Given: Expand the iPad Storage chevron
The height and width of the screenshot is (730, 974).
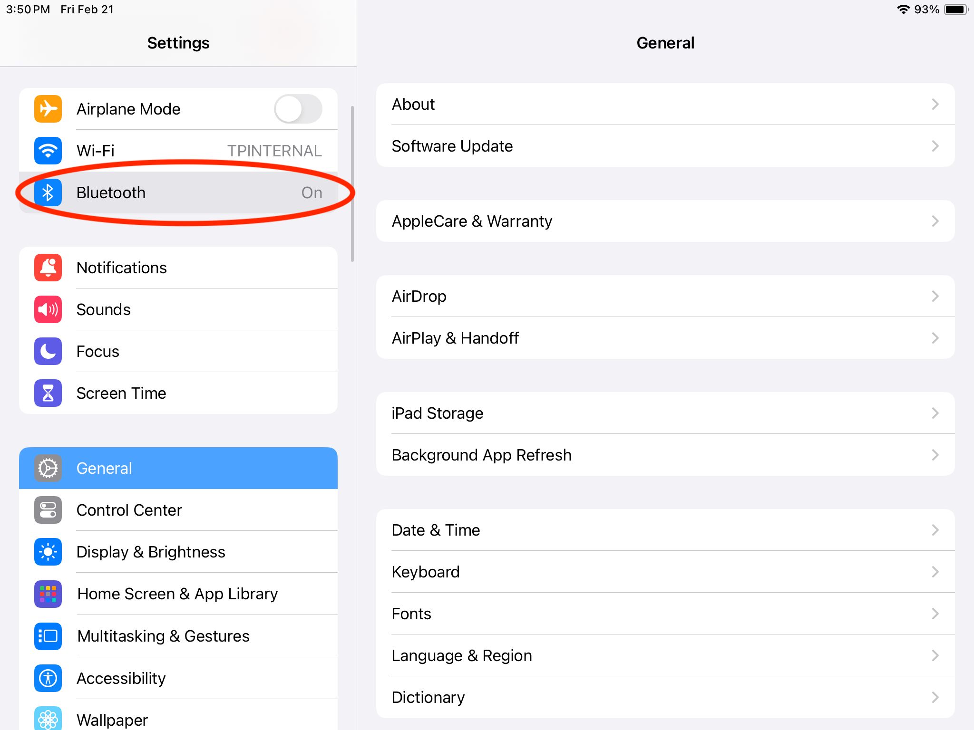Looking at the screenshot, I should click(935, 413).
